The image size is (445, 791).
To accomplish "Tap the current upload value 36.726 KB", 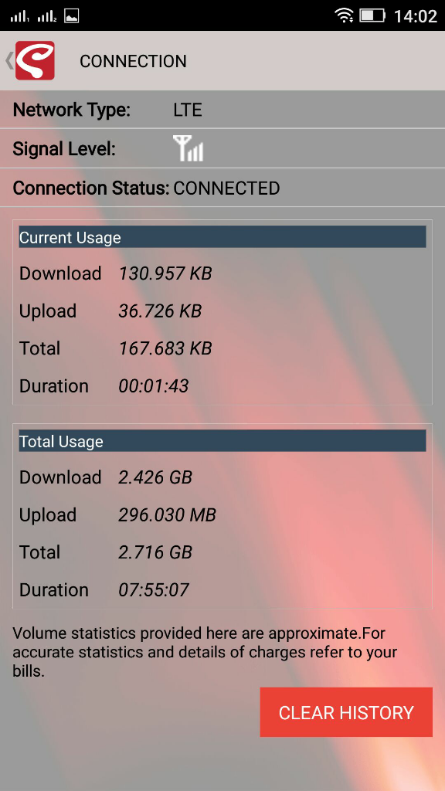I will [160, 311].
